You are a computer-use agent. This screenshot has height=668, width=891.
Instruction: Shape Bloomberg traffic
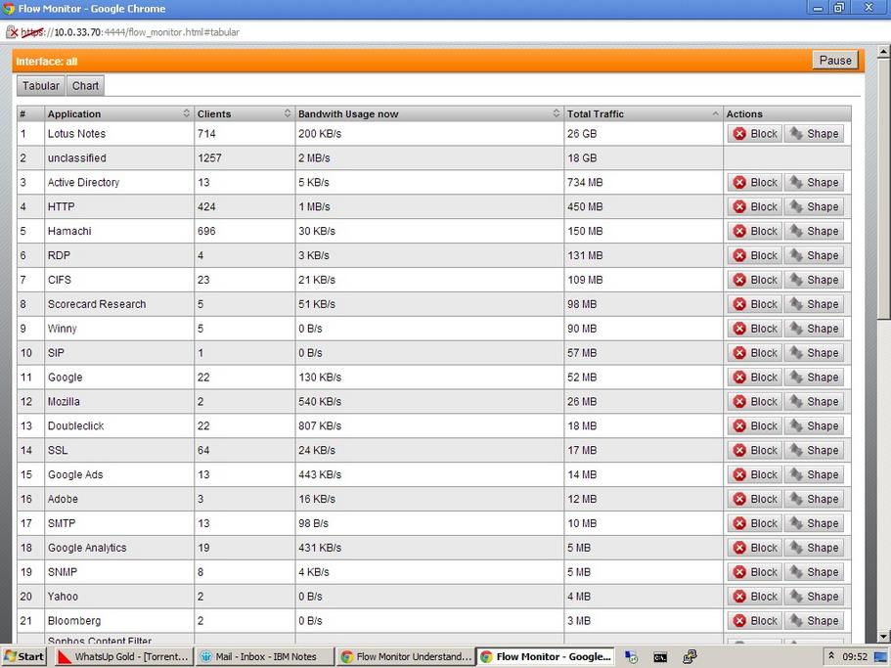(814, 621)
